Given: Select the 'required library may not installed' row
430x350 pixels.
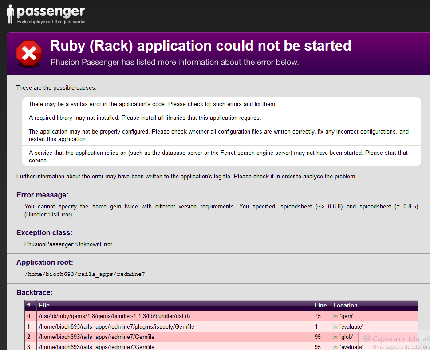Looking at the screenshot, I should click(221, 118).
